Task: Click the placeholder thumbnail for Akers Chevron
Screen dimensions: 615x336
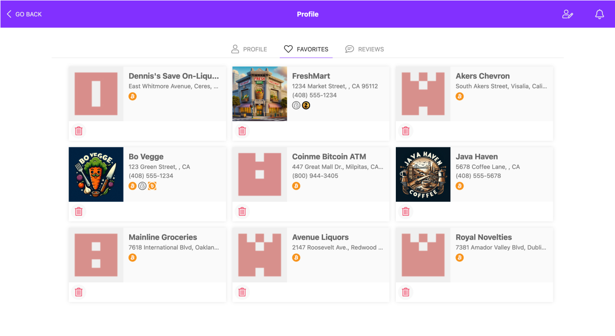Action: 423,94
